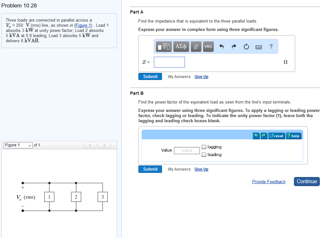Open help in the Part B answer box
The image size is (324, 238).
293,136
